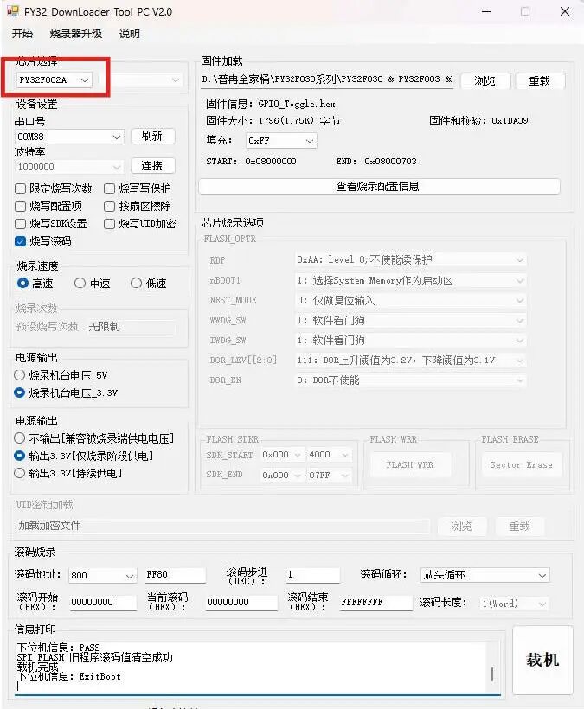Open the BOR_EN dropdown

[410, 380]
